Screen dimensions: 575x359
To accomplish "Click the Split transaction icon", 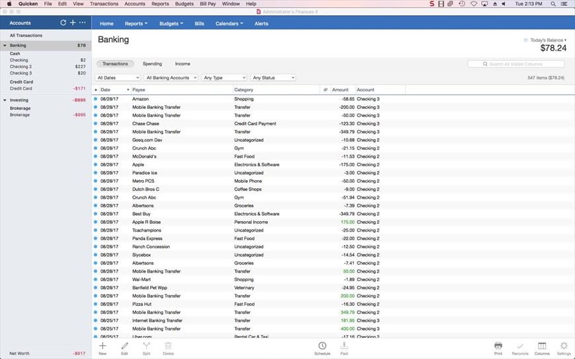I will (x=146, y=348).
